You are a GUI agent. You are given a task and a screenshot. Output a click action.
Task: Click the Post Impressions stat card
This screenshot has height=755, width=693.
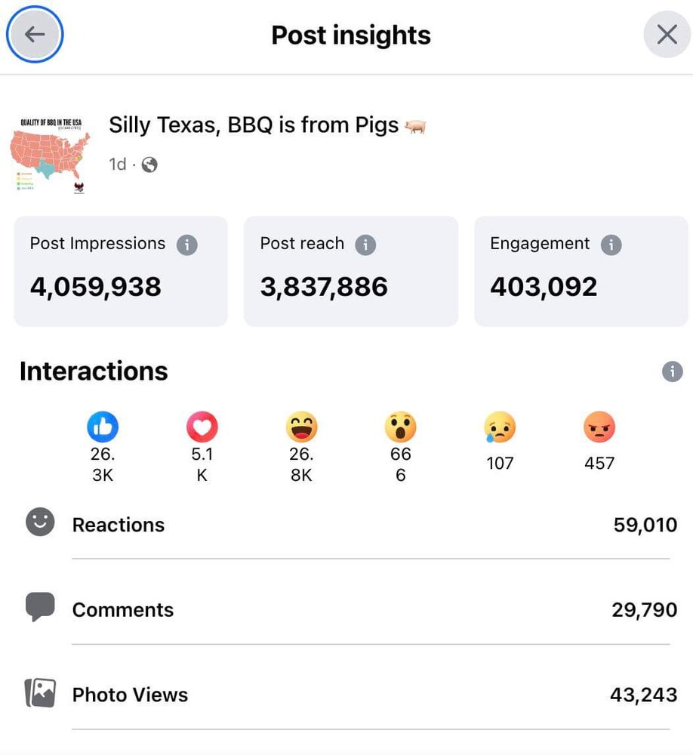tap(121, 272)
